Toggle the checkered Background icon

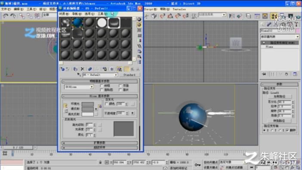coord(139,30)
